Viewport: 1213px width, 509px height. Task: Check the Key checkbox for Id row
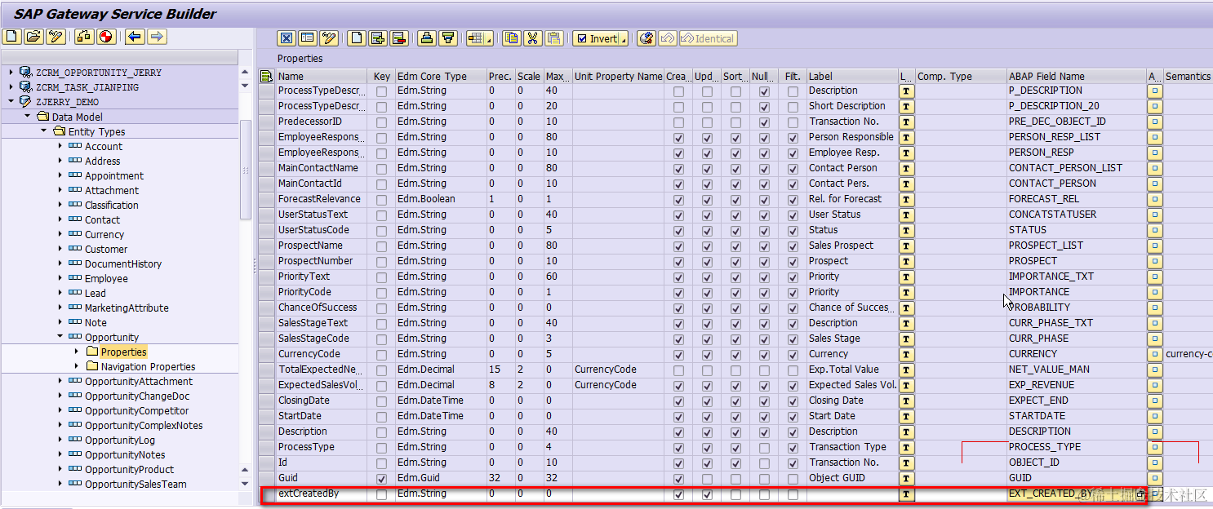click(381, 463)
